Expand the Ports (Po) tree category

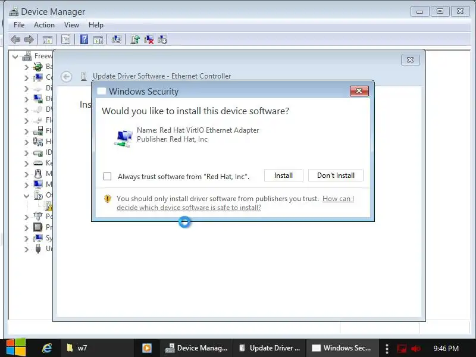pyautogui.click(x=26, y=217)
